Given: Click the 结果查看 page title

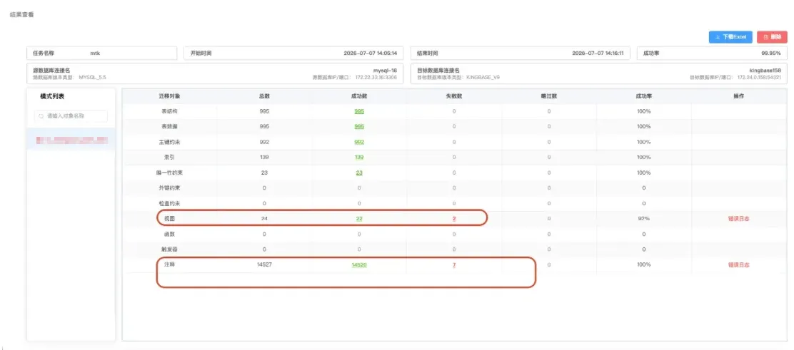Looking at the screenshot, I should click(21, 15).
